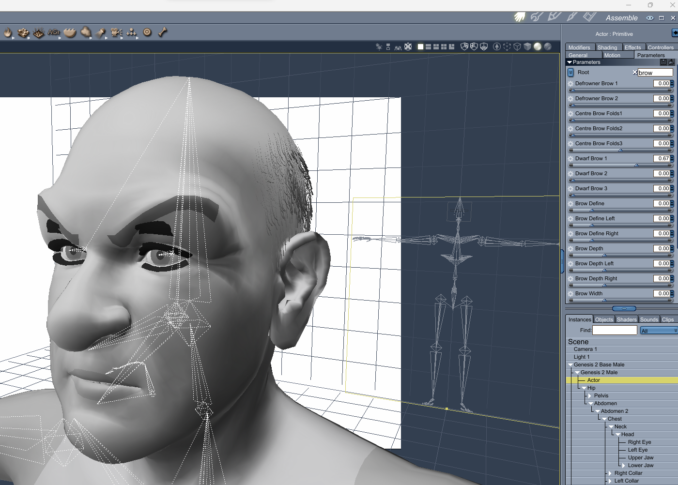Toggle keyframe icon for Brow Width
The width and height of the screenshot is (678, 485).
(570, 294)
